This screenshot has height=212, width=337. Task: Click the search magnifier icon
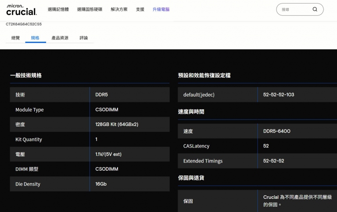click(315, 9)
